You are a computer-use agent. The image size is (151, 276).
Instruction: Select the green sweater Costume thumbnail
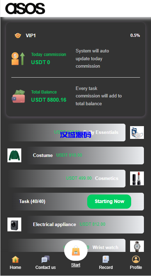point(14,155)
